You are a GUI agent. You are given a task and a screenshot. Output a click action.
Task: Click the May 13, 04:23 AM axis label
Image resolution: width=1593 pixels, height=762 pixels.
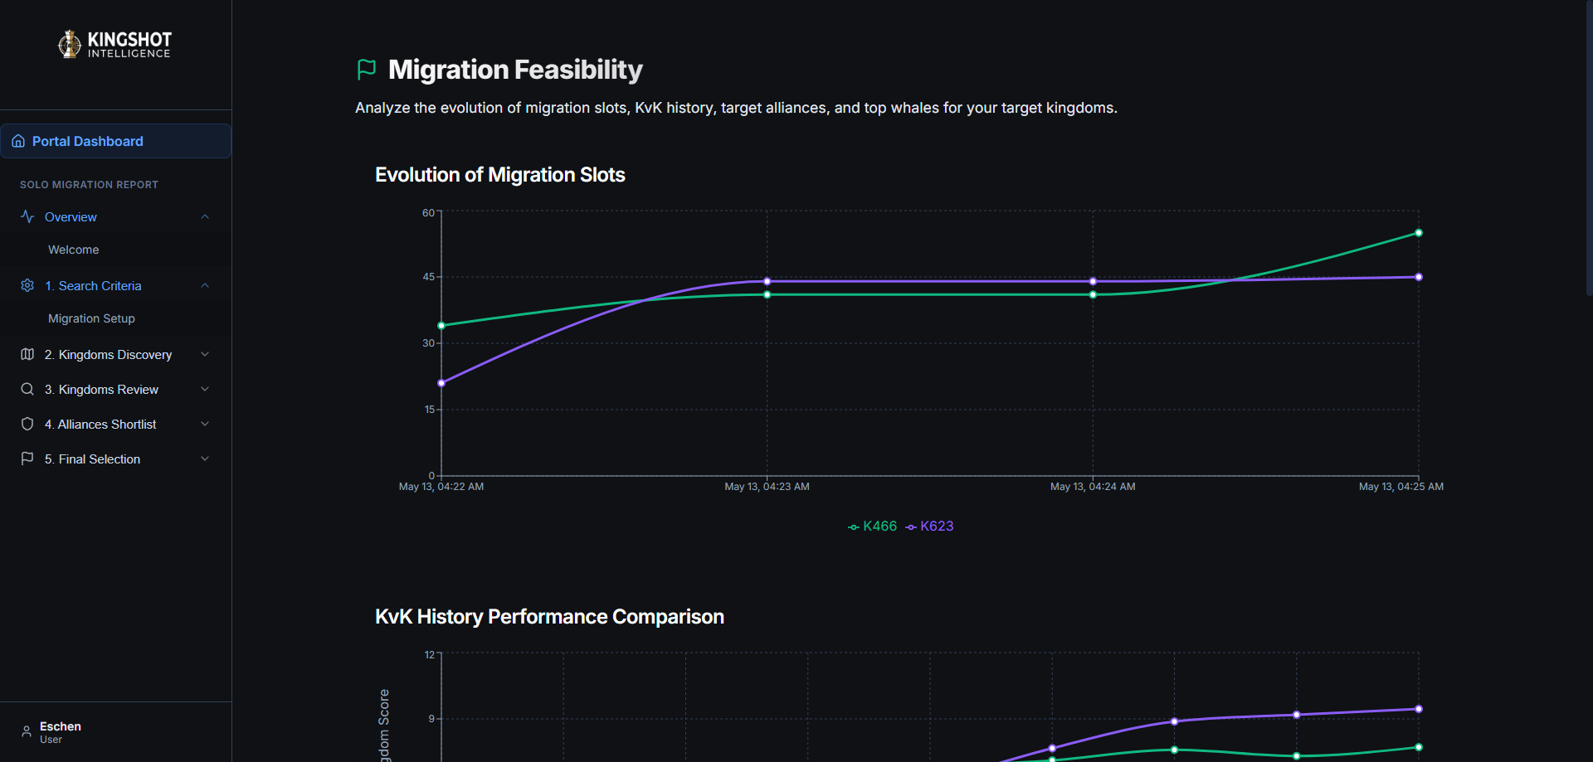click(767, 487)
